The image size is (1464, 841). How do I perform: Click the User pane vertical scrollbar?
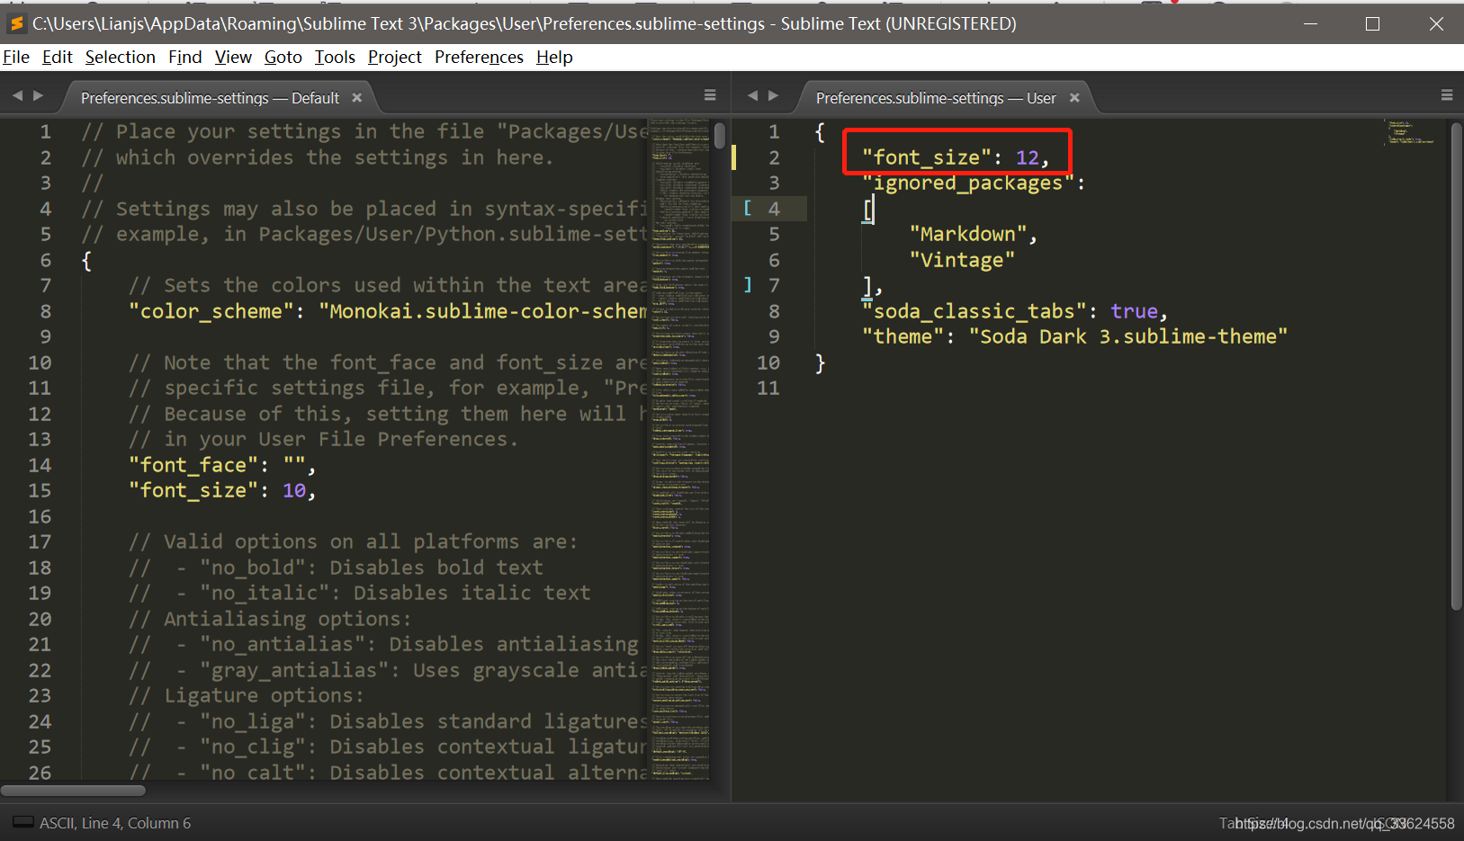(x=1457, y=367)
